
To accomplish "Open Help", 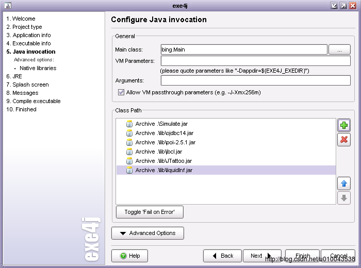I will coord(129,256).
